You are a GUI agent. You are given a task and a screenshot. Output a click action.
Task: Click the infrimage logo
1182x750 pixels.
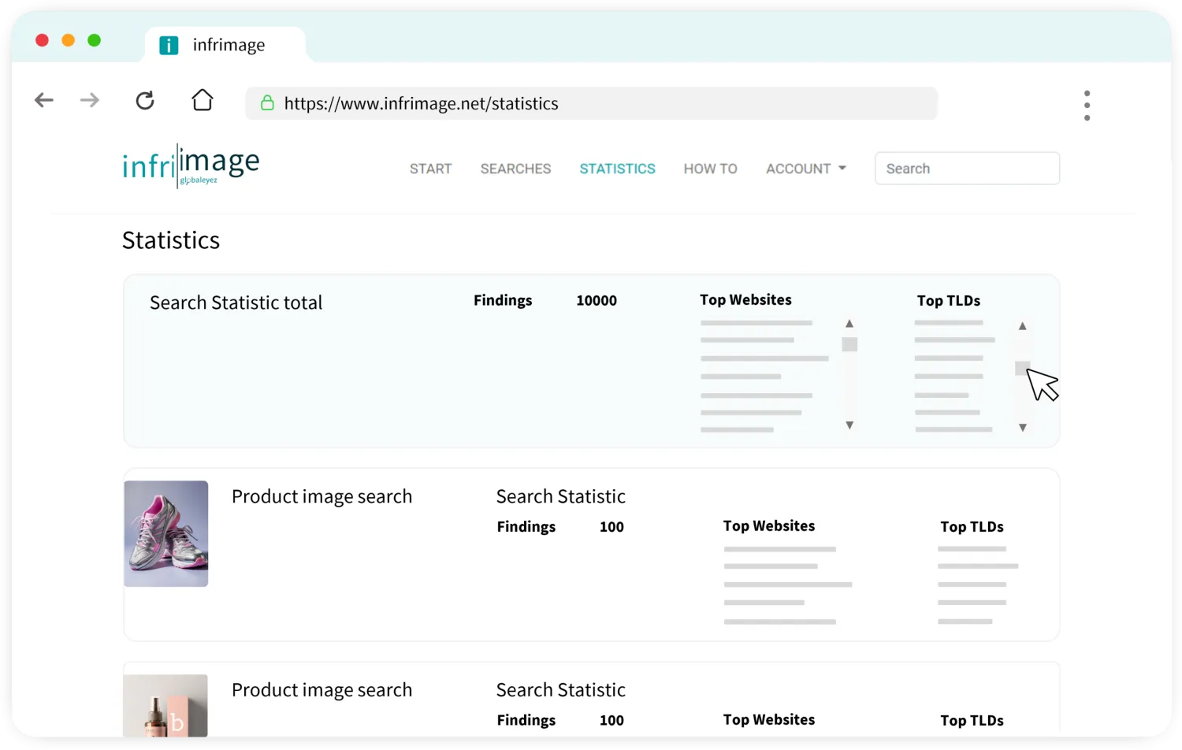point(191,165)
